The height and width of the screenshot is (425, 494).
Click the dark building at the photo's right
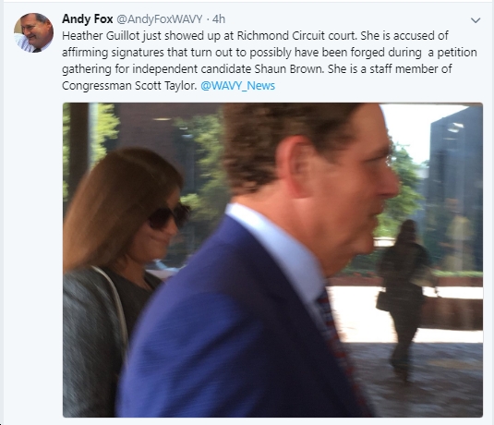click(x=455, y=186)
